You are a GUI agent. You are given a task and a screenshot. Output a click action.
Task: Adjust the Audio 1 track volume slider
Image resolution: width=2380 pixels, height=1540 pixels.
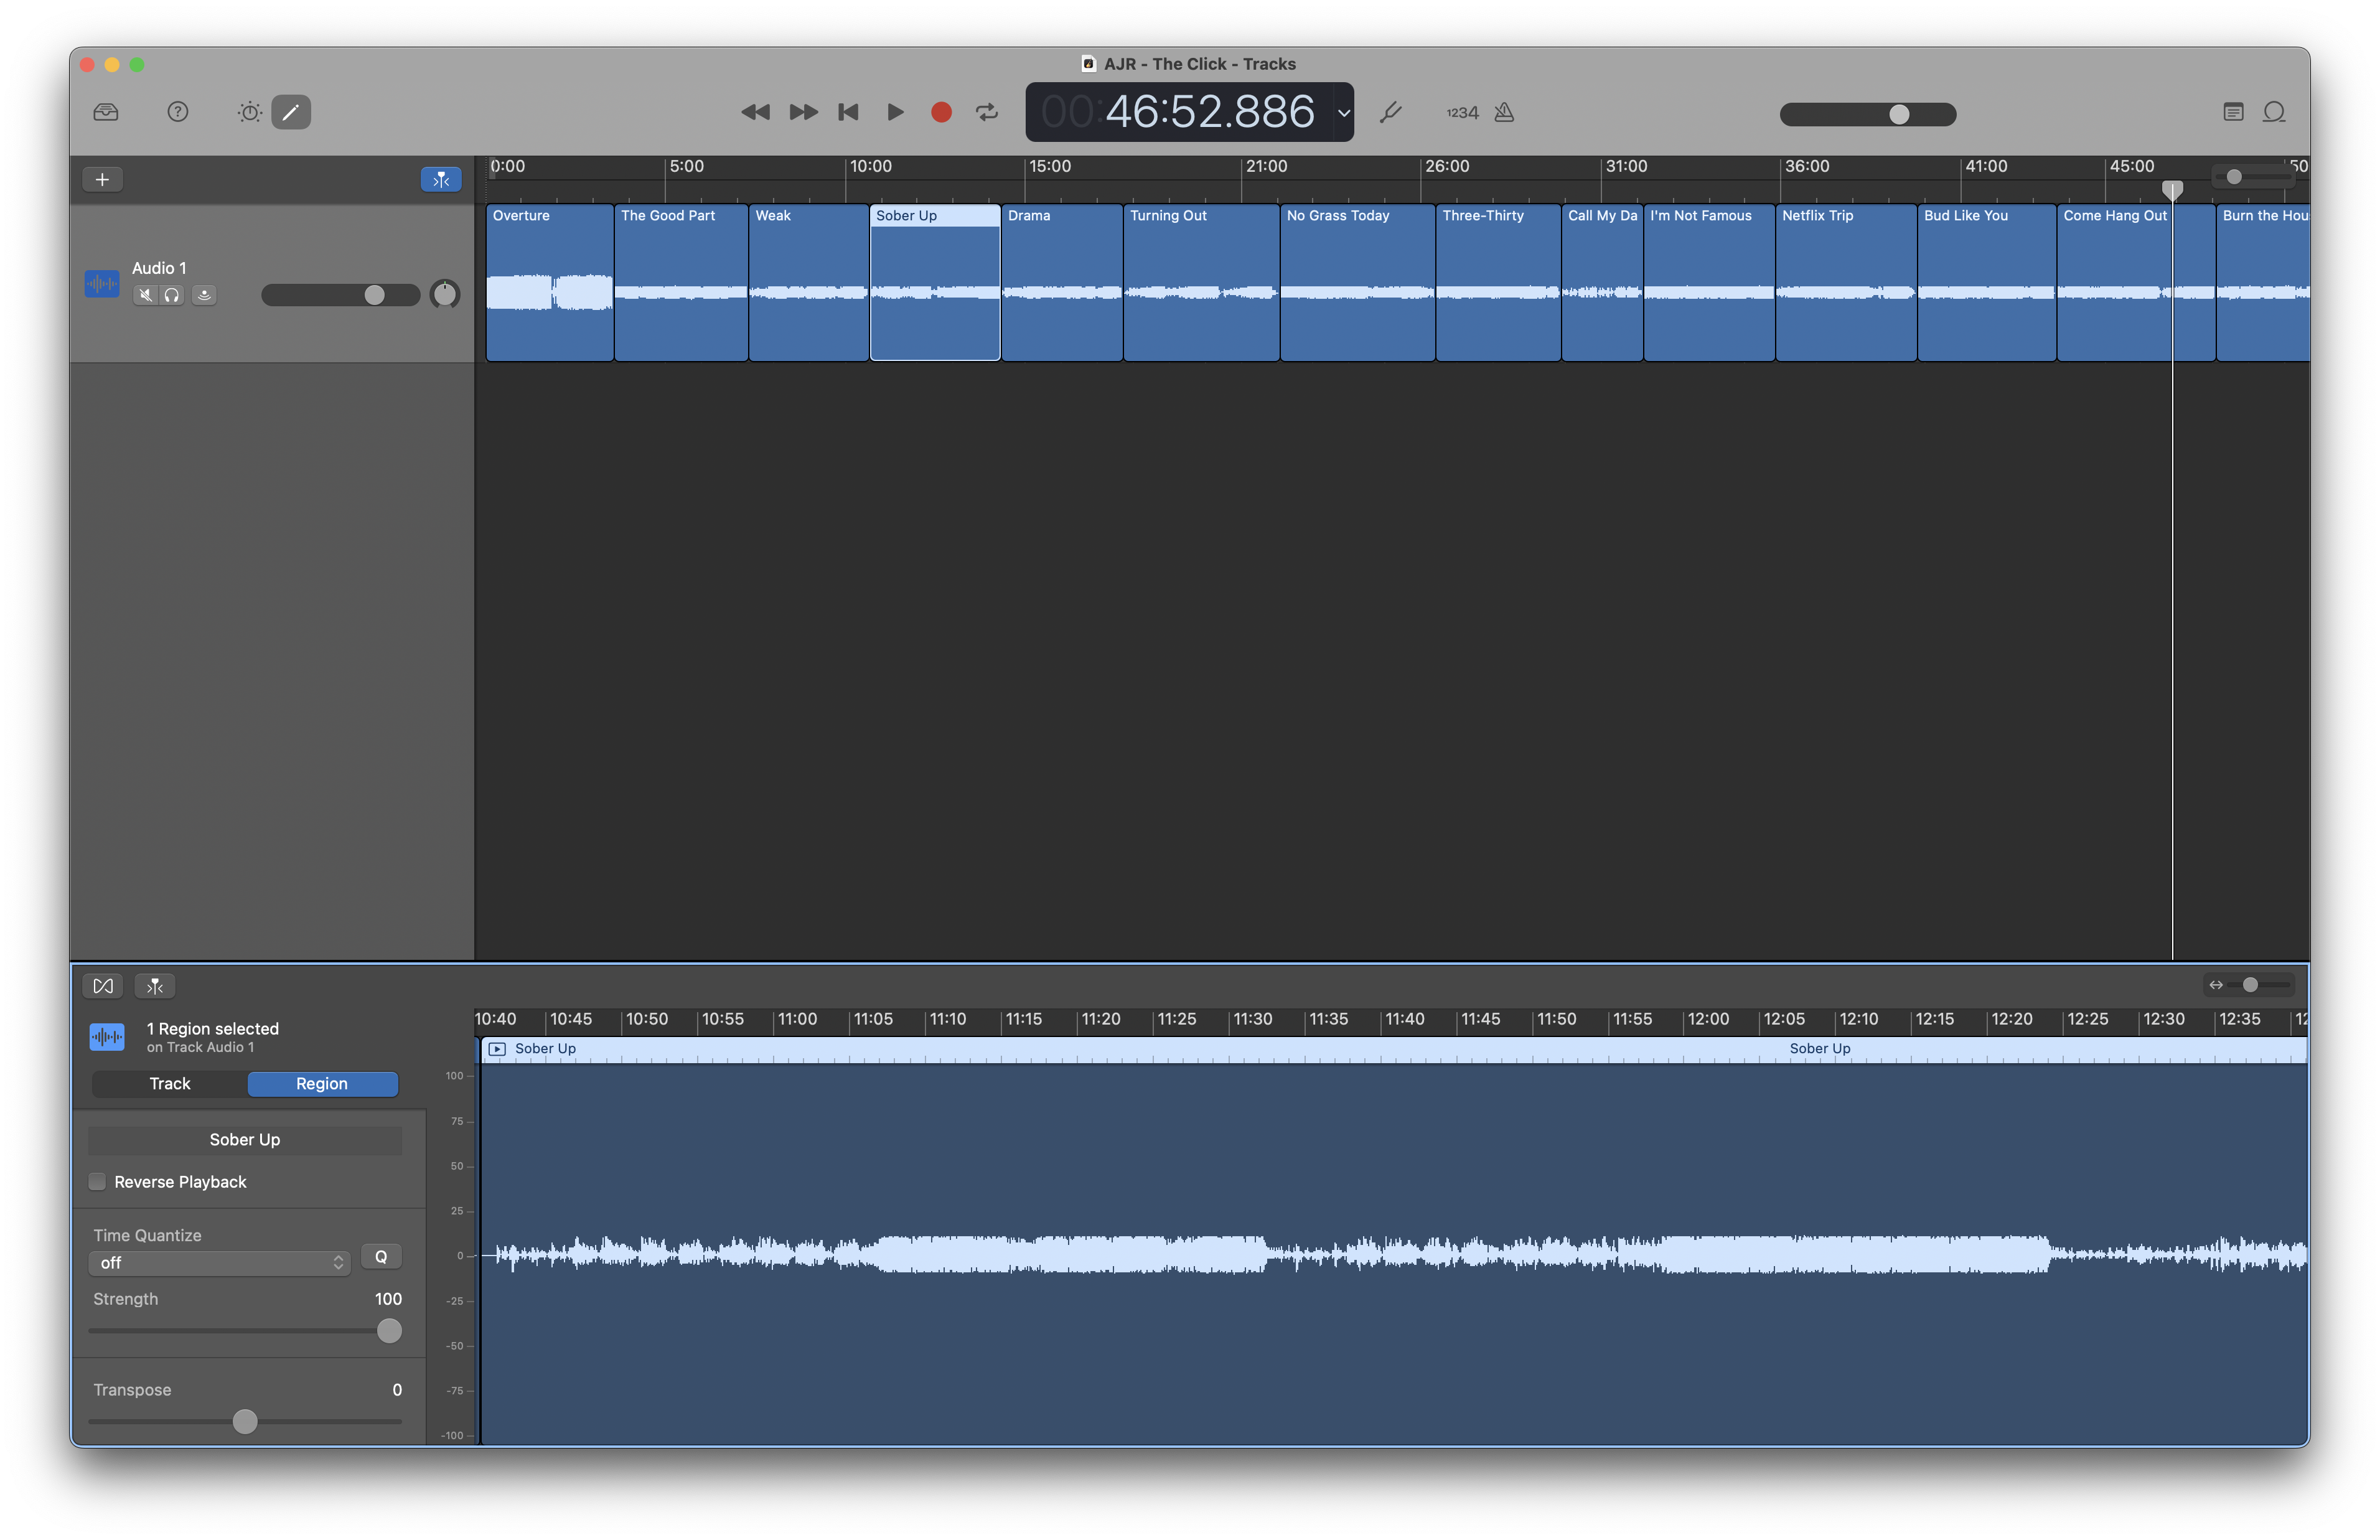340,295
